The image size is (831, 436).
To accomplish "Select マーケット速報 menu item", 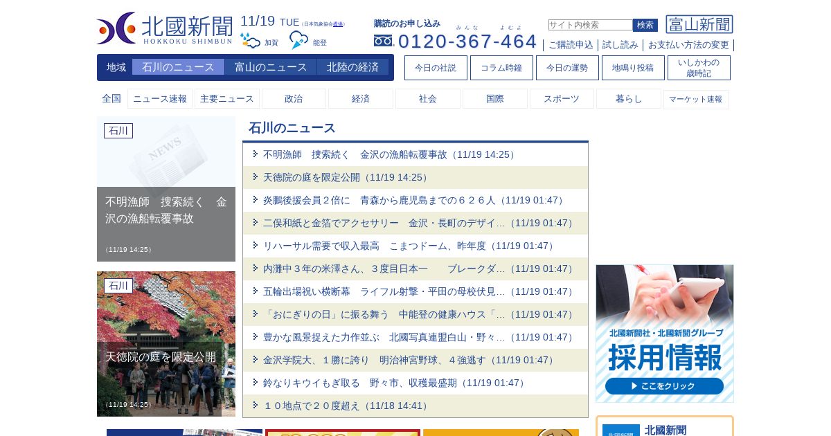I will 696,99.
